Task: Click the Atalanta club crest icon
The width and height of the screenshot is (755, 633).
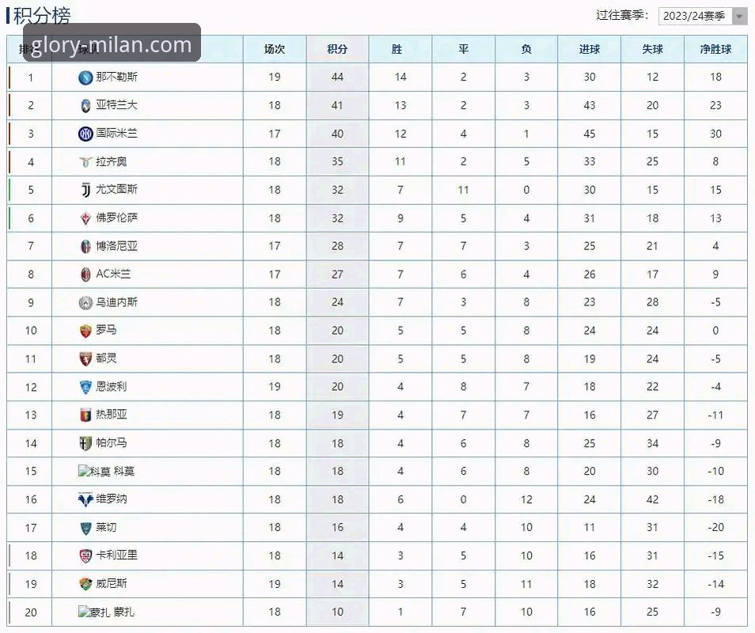Action: click(x=85, y=105)
